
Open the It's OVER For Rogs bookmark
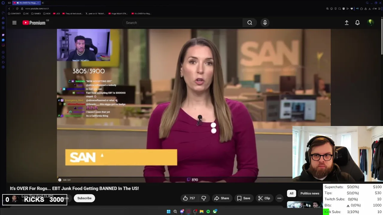click(x=141, y=13)
